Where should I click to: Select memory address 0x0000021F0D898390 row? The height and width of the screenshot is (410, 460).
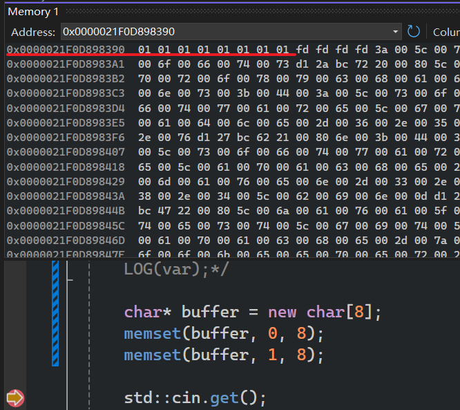point(66,50)
